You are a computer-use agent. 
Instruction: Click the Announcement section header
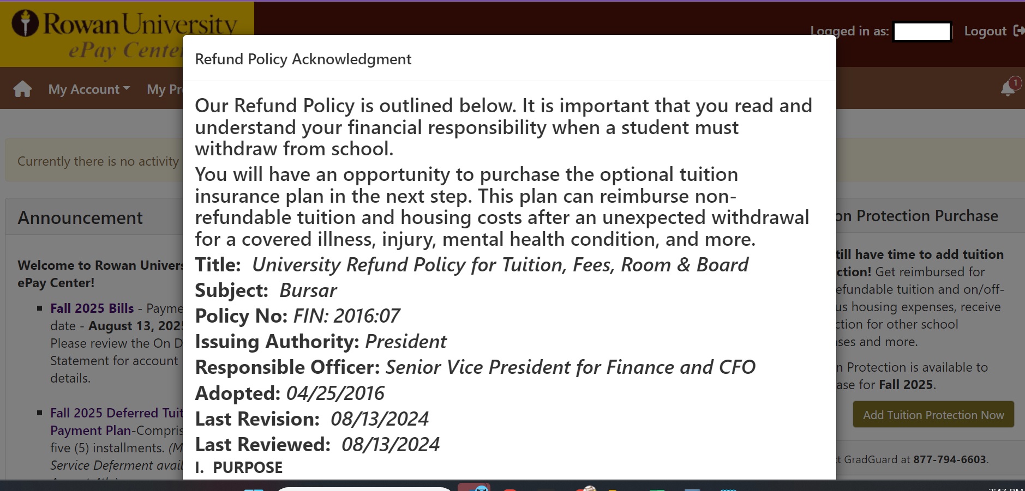click(80, 217)
